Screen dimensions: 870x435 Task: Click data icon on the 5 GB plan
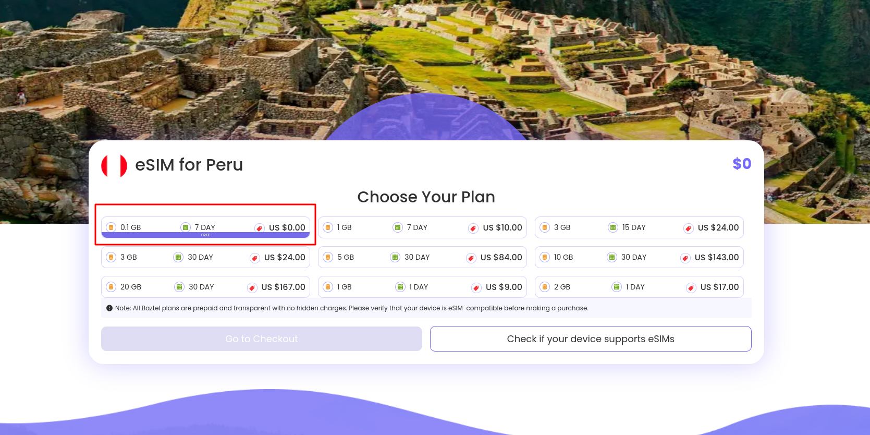328,257
